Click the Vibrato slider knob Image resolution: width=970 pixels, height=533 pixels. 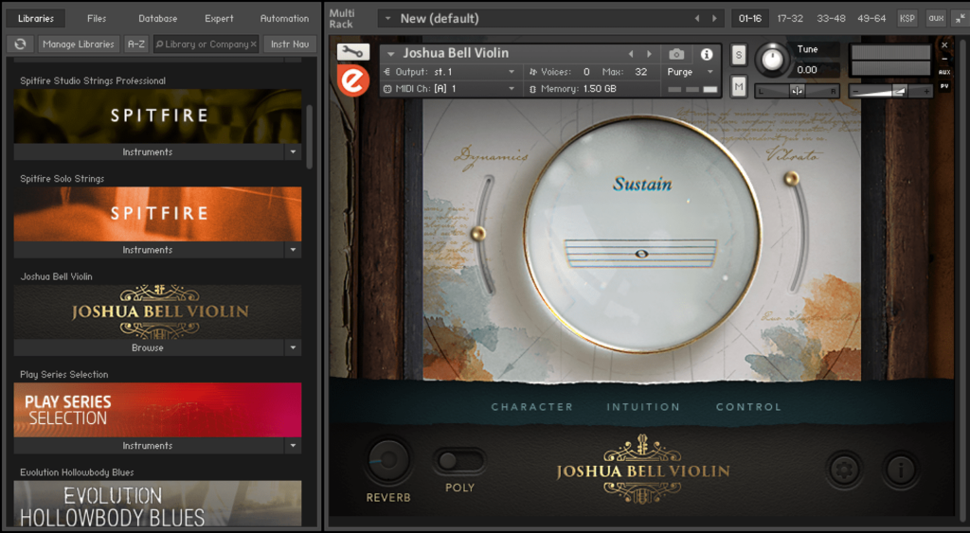coord(791,179)
